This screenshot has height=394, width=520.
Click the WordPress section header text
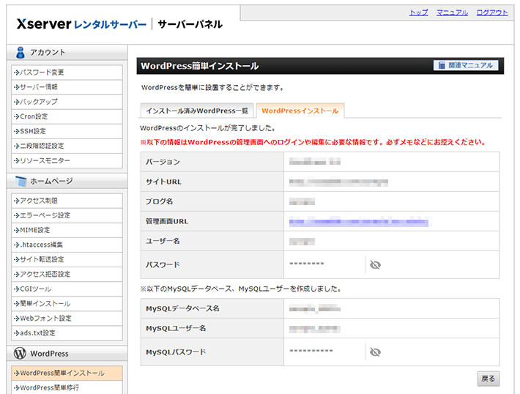(x=49, y=354)
